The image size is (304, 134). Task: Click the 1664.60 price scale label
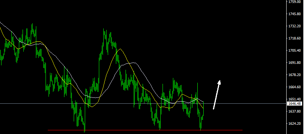pos(294,87)
